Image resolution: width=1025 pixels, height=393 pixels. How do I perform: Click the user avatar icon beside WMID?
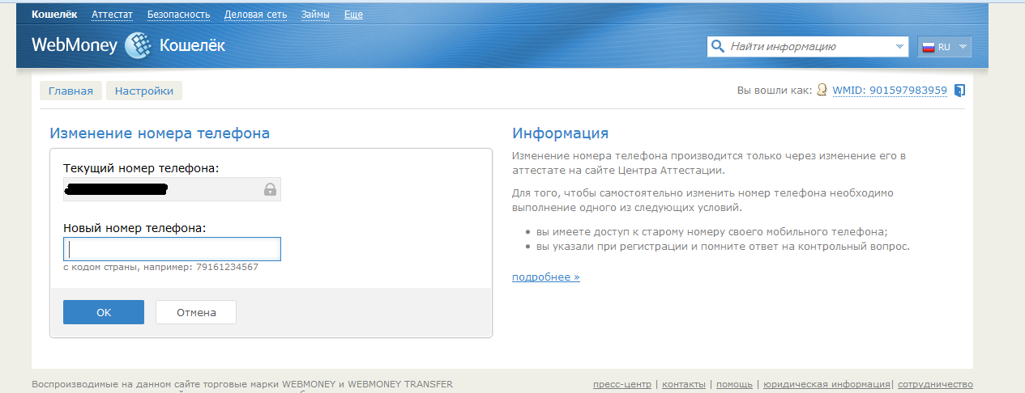pyautogui.click(x=822, y=91)
